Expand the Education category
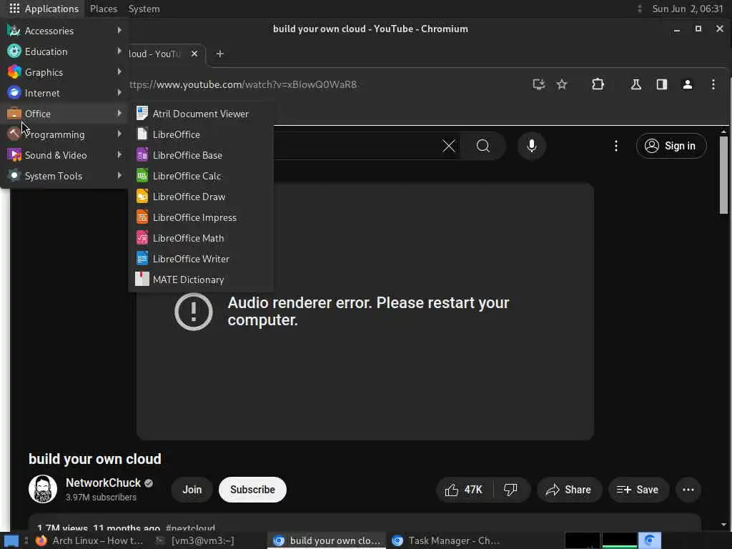The height and width of the screenshot is (549, 732). pos(64,51)
